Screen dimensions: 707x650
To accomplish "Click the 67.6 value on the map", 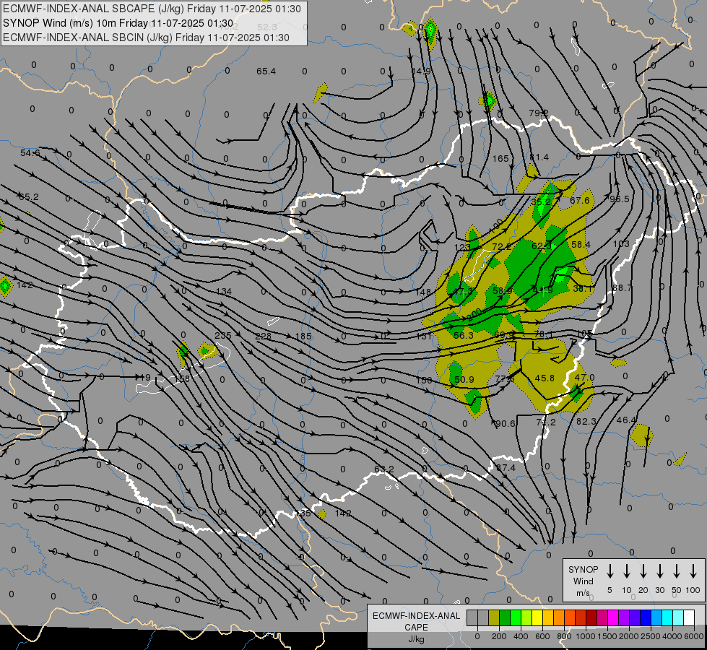I will 580,201.
